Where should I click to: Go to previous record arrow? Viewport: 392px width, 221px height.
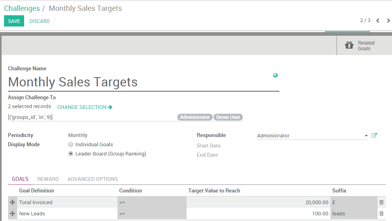coord(378,21)
